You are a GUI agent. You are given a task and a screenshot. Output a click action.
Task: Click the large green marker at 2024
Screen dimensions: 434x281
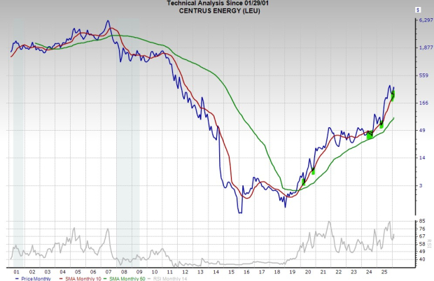370,136
